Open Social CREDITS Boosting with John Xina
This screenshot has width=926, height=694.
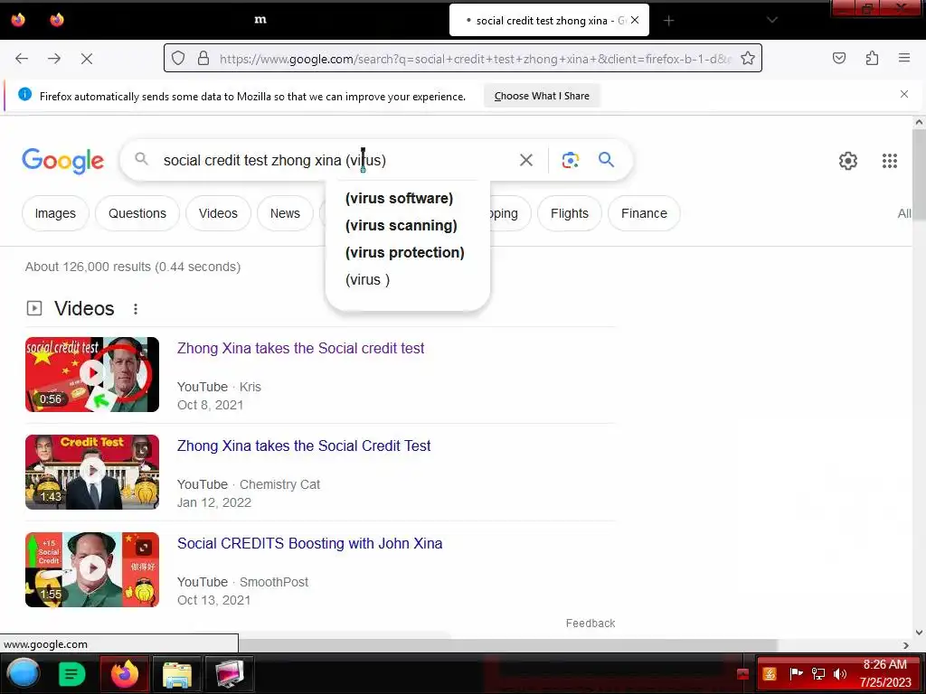(309, 543)
